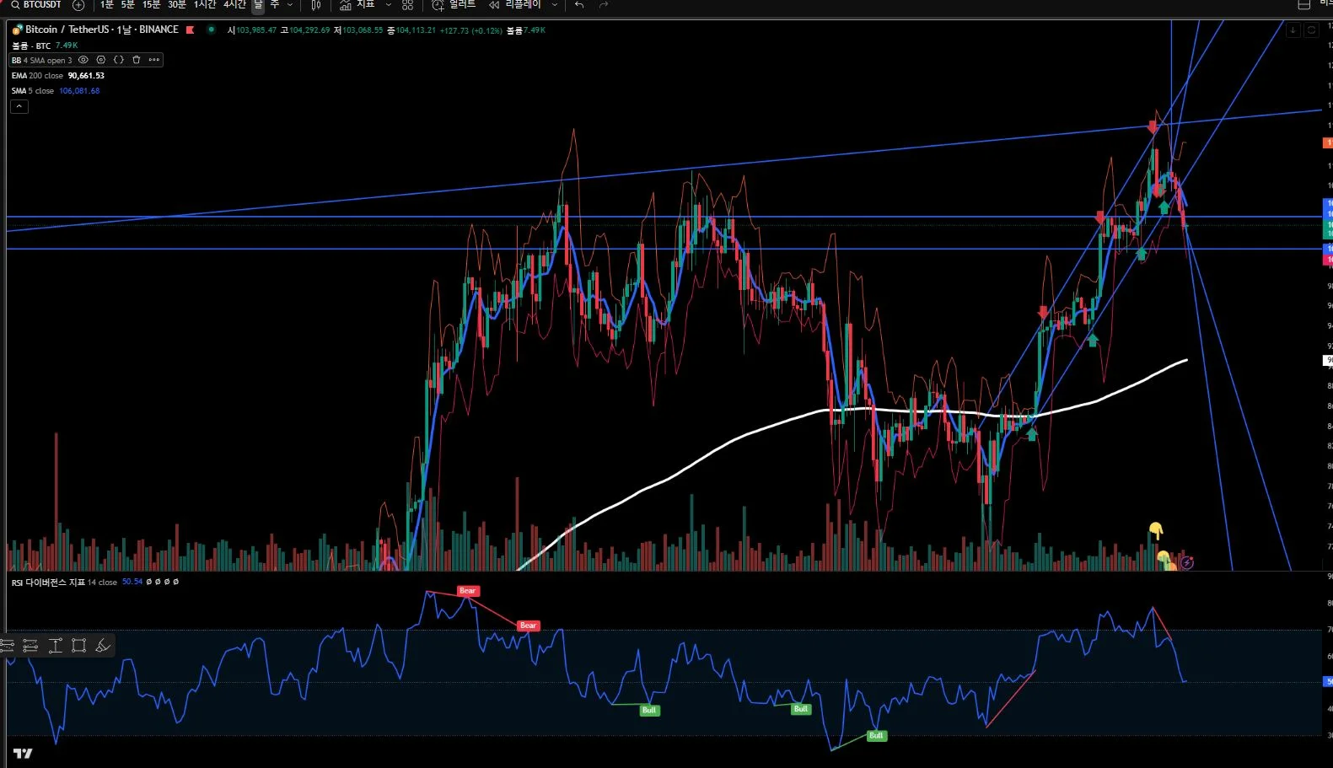Select the RSI 다이버전스 지표 legend
The height and width of the screenshot is (768, 1333).
[x=64, y=583]
